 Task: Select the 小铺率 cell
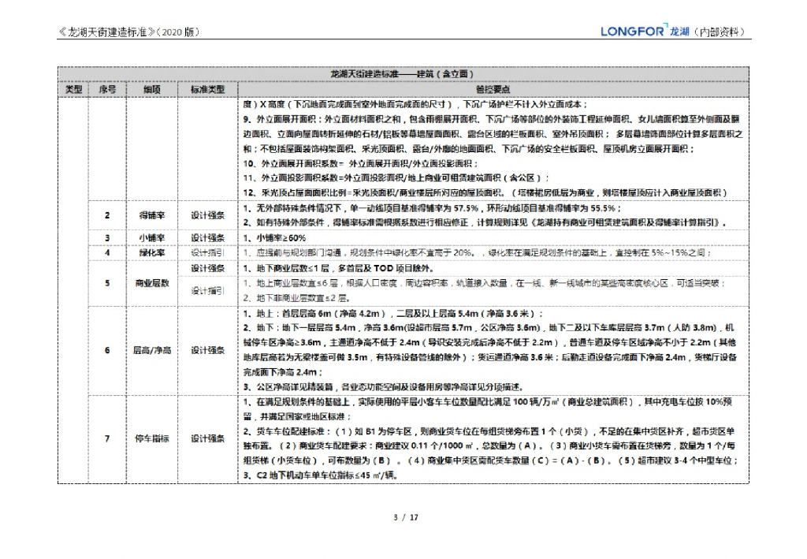(153, 237)
